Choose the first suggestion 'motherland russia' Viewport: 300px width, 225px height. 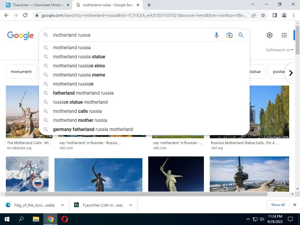point(144,48)
